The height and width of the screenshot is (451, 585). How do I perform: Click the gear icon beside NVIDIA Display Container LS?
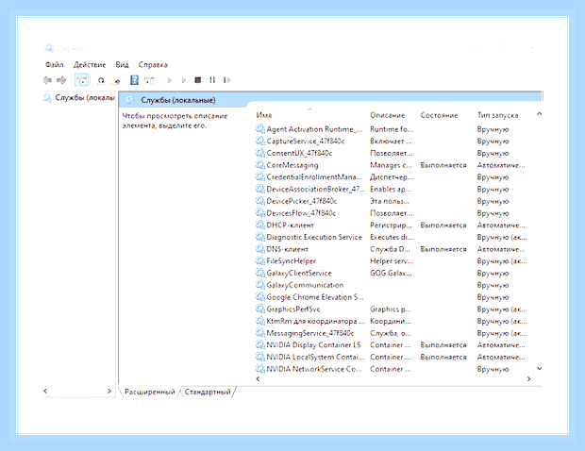click(260, 345)
